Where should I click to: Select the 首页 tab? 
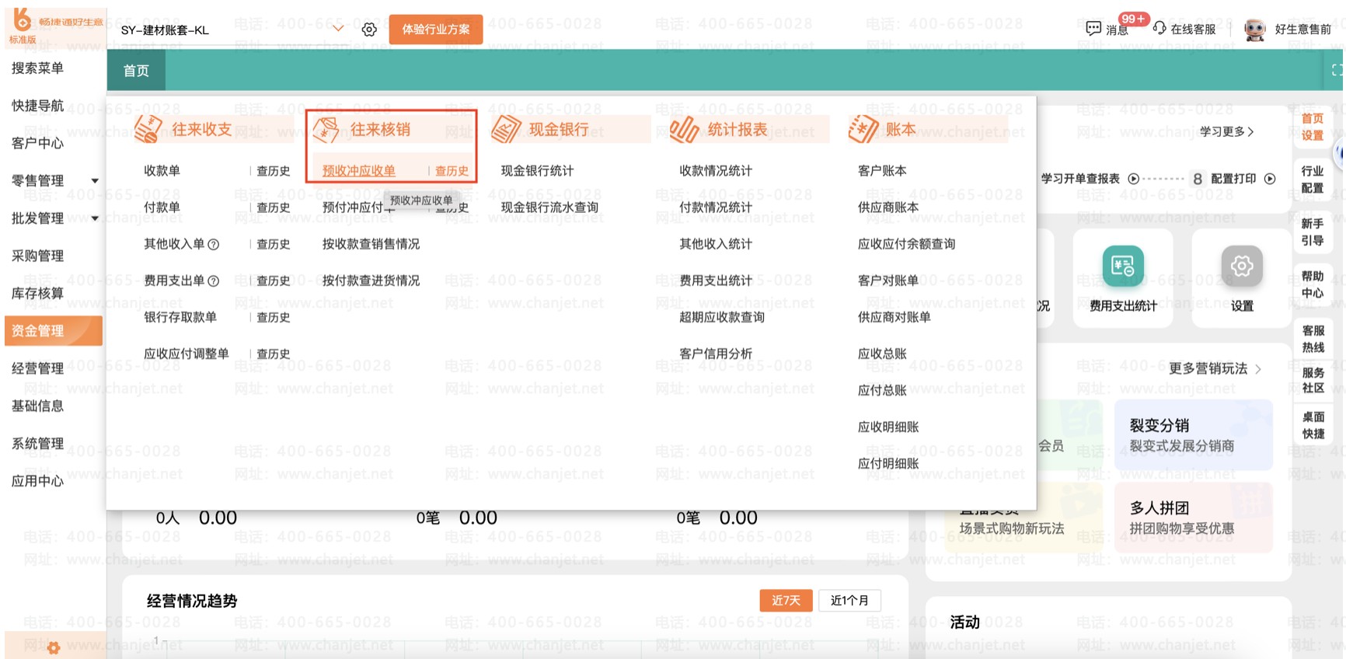[x=136, y=71]
